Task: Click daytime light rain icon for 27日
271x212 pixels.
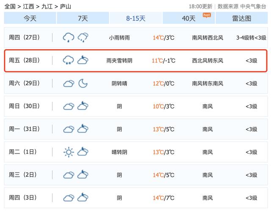Action: point(69,37)
